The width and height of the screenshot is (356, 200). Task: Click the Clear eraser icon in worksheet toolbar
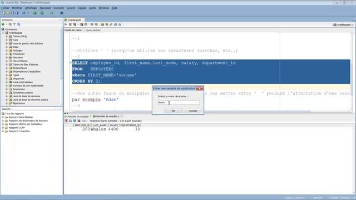coord(111,24)
